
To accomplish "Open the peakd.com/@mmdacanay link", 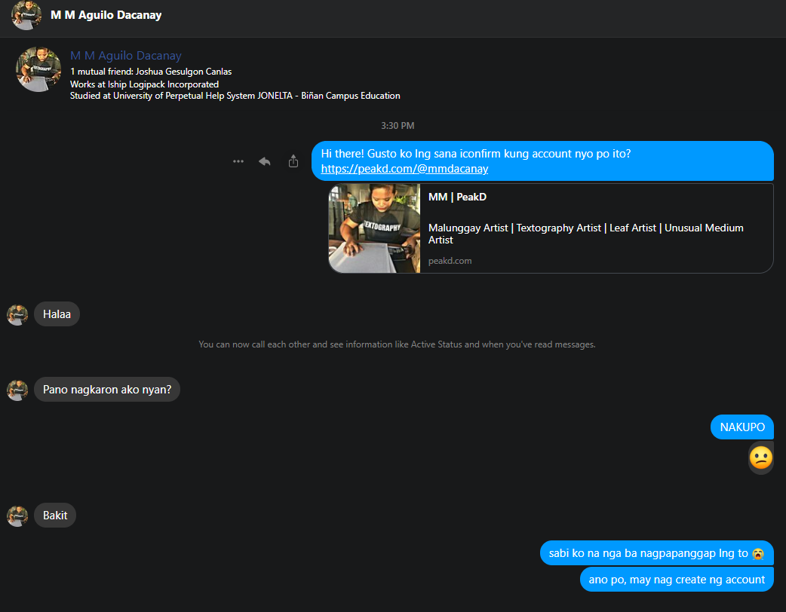I will click(404, 169).
